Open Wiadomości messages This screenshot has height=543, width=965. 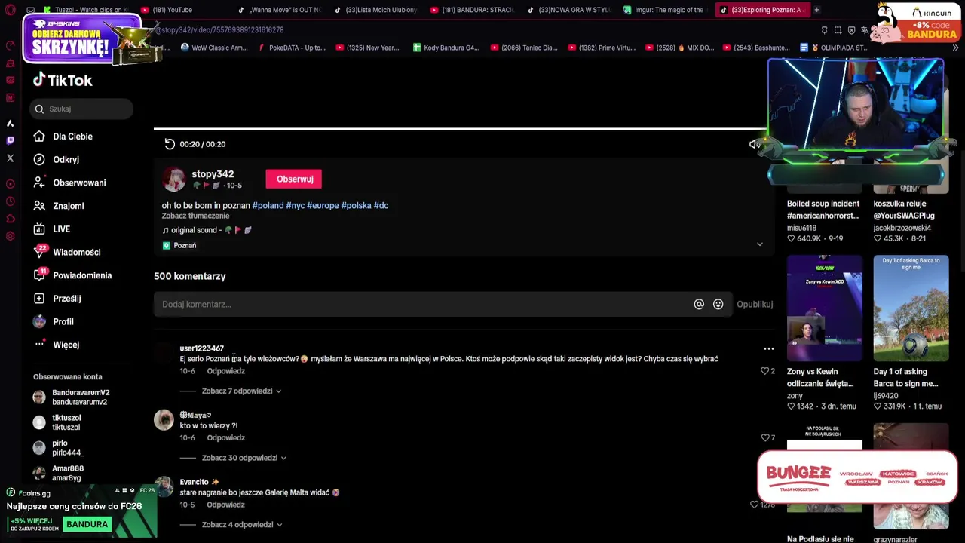point(76,252)
